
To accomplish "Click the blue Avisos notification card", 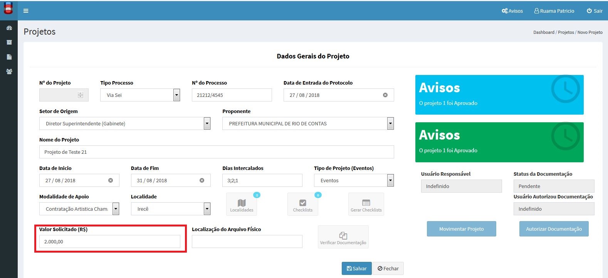I will pyautogui.click(x=499, y=95).
